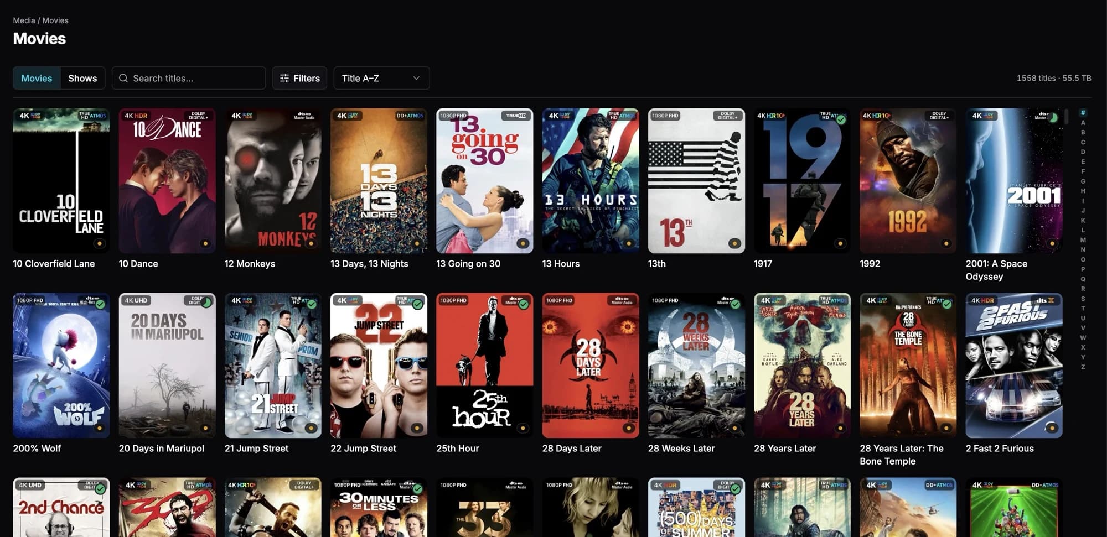Open the Title A–Z sort dropdown
The height and width of the screenshot is (537, 1107).
coord(381,78)
